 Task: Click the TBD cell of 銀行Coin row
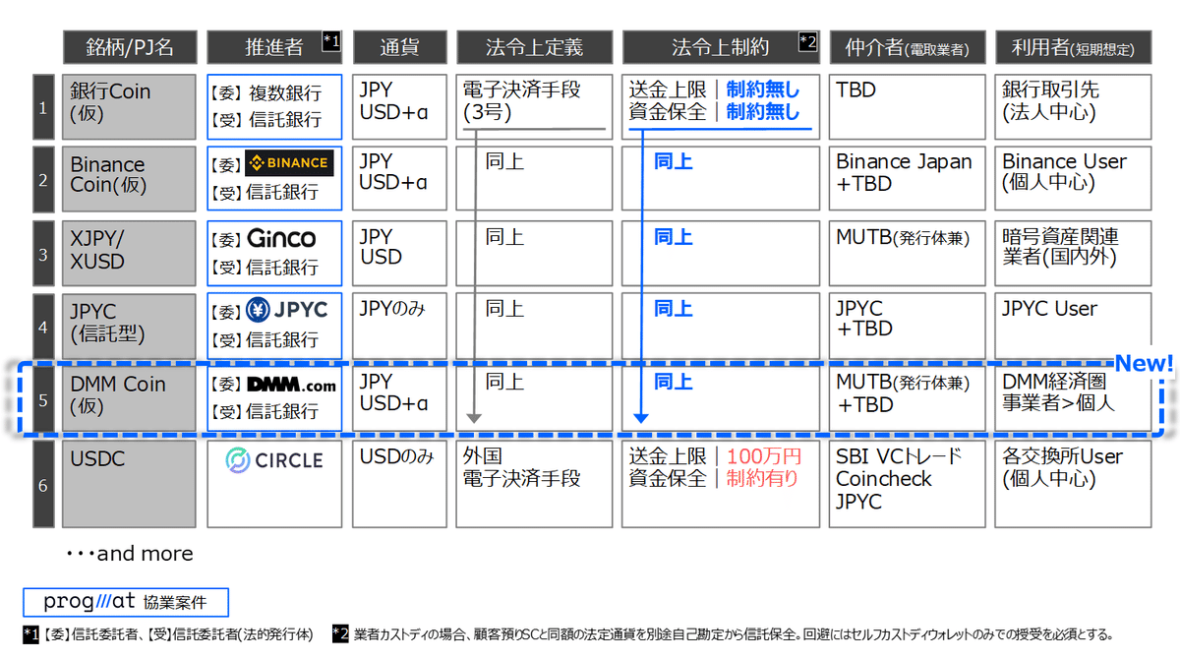click(907, 106)
